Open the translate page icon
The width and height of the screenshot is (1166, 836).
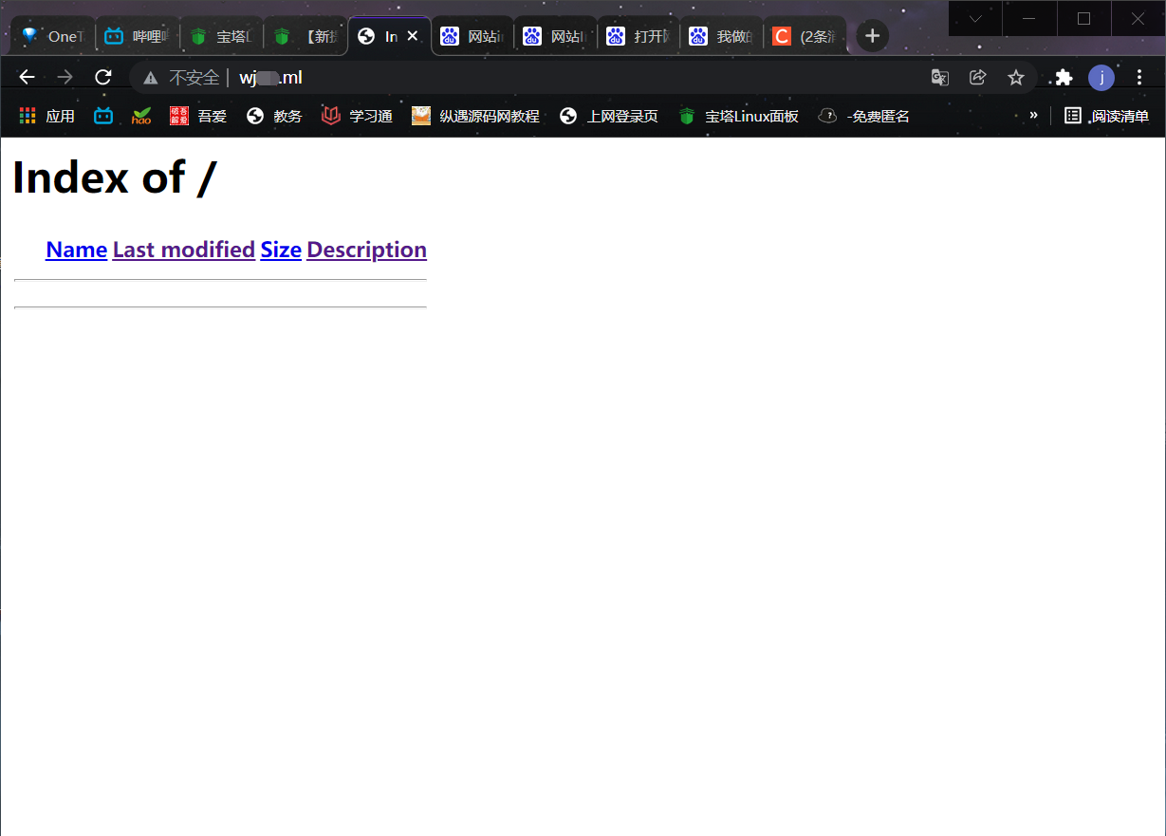(940, 78)
